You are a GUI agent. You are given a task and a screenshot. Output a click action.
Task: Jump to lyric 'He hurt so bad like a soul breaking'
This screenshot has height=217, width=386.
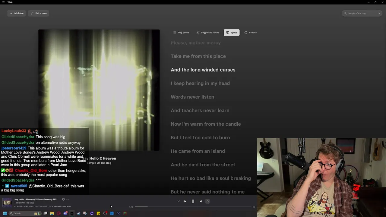pyautogui.click(x=211, y=178)
